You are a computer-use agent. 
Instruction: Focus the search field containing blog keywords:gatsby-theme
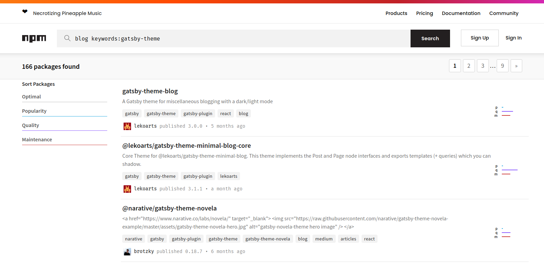point(234,38)
